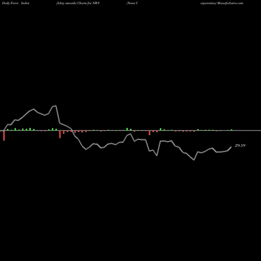Select the 'orporation) MunafaSutra.com' text
The image size is (261, 261).
(222, 3)
